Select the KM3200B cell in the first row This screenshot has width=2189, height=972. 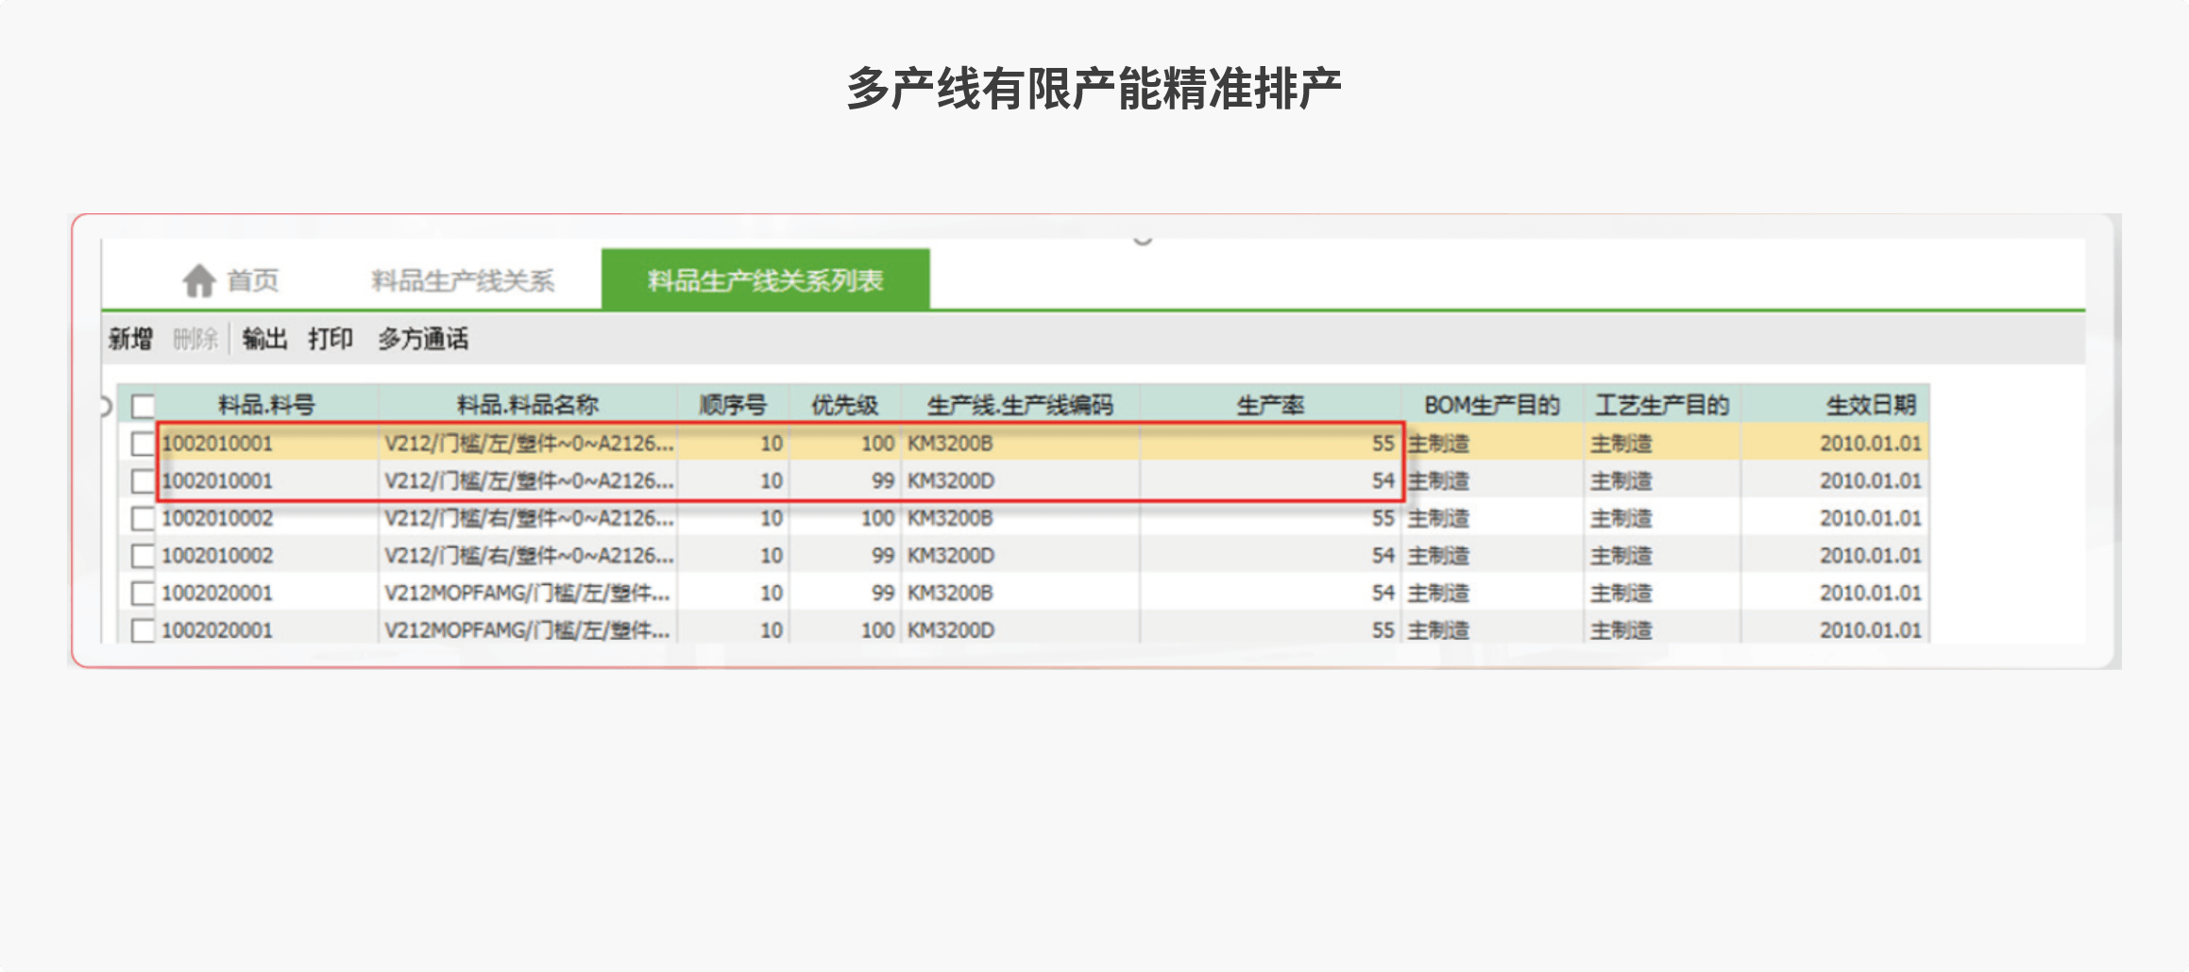[950, 444]
